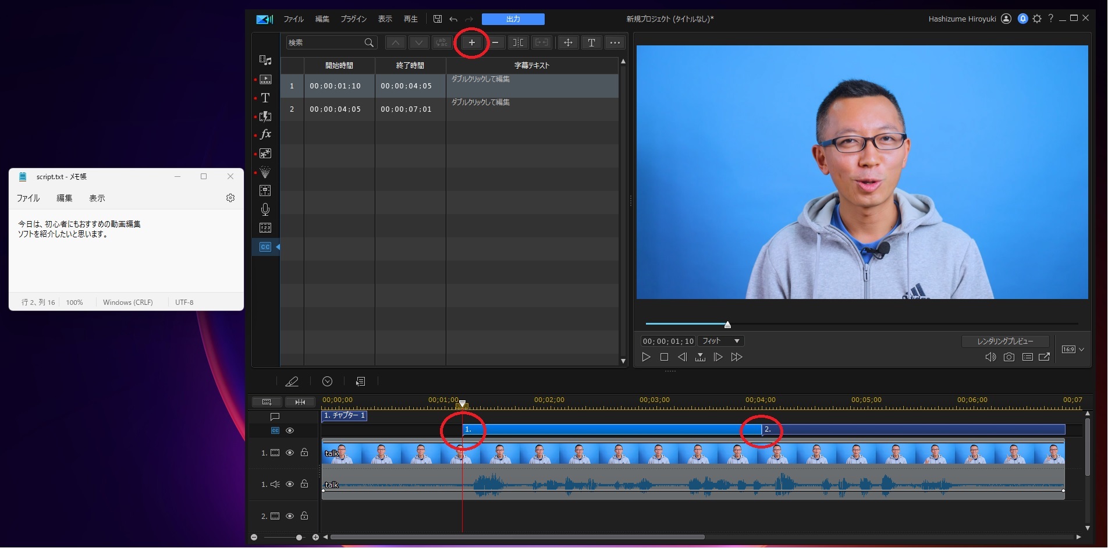This screenshot has height=548, width=1108.
Task: Adjust subtitle position with the move icon
Action: click(568, 42)
